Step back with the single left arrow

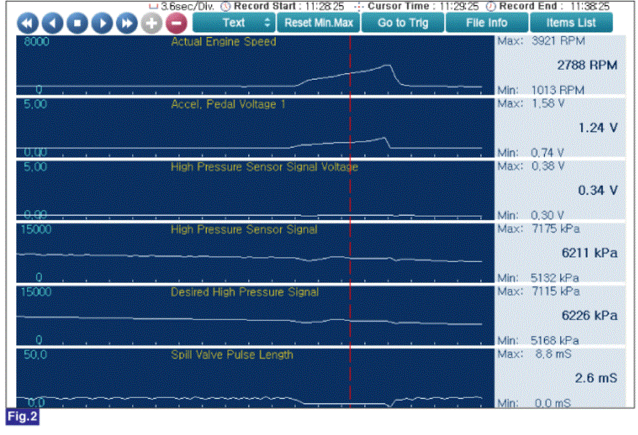coord(52,23)
